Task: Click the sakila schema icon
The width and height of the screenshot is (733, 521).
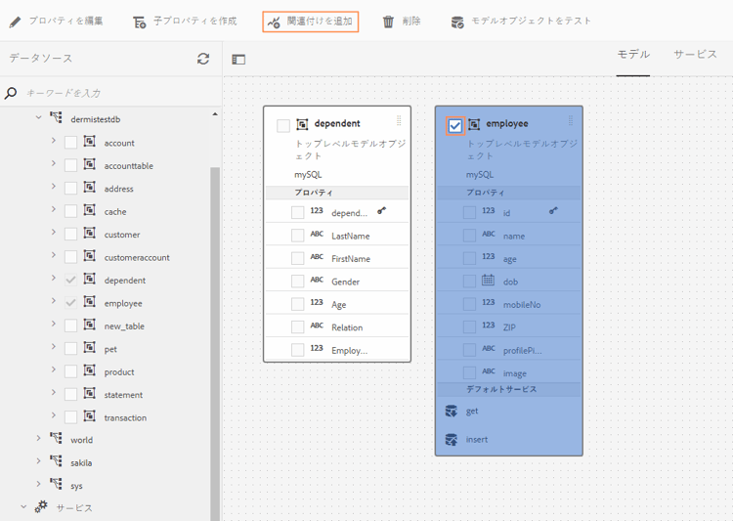Action: [x=56, y=460]
